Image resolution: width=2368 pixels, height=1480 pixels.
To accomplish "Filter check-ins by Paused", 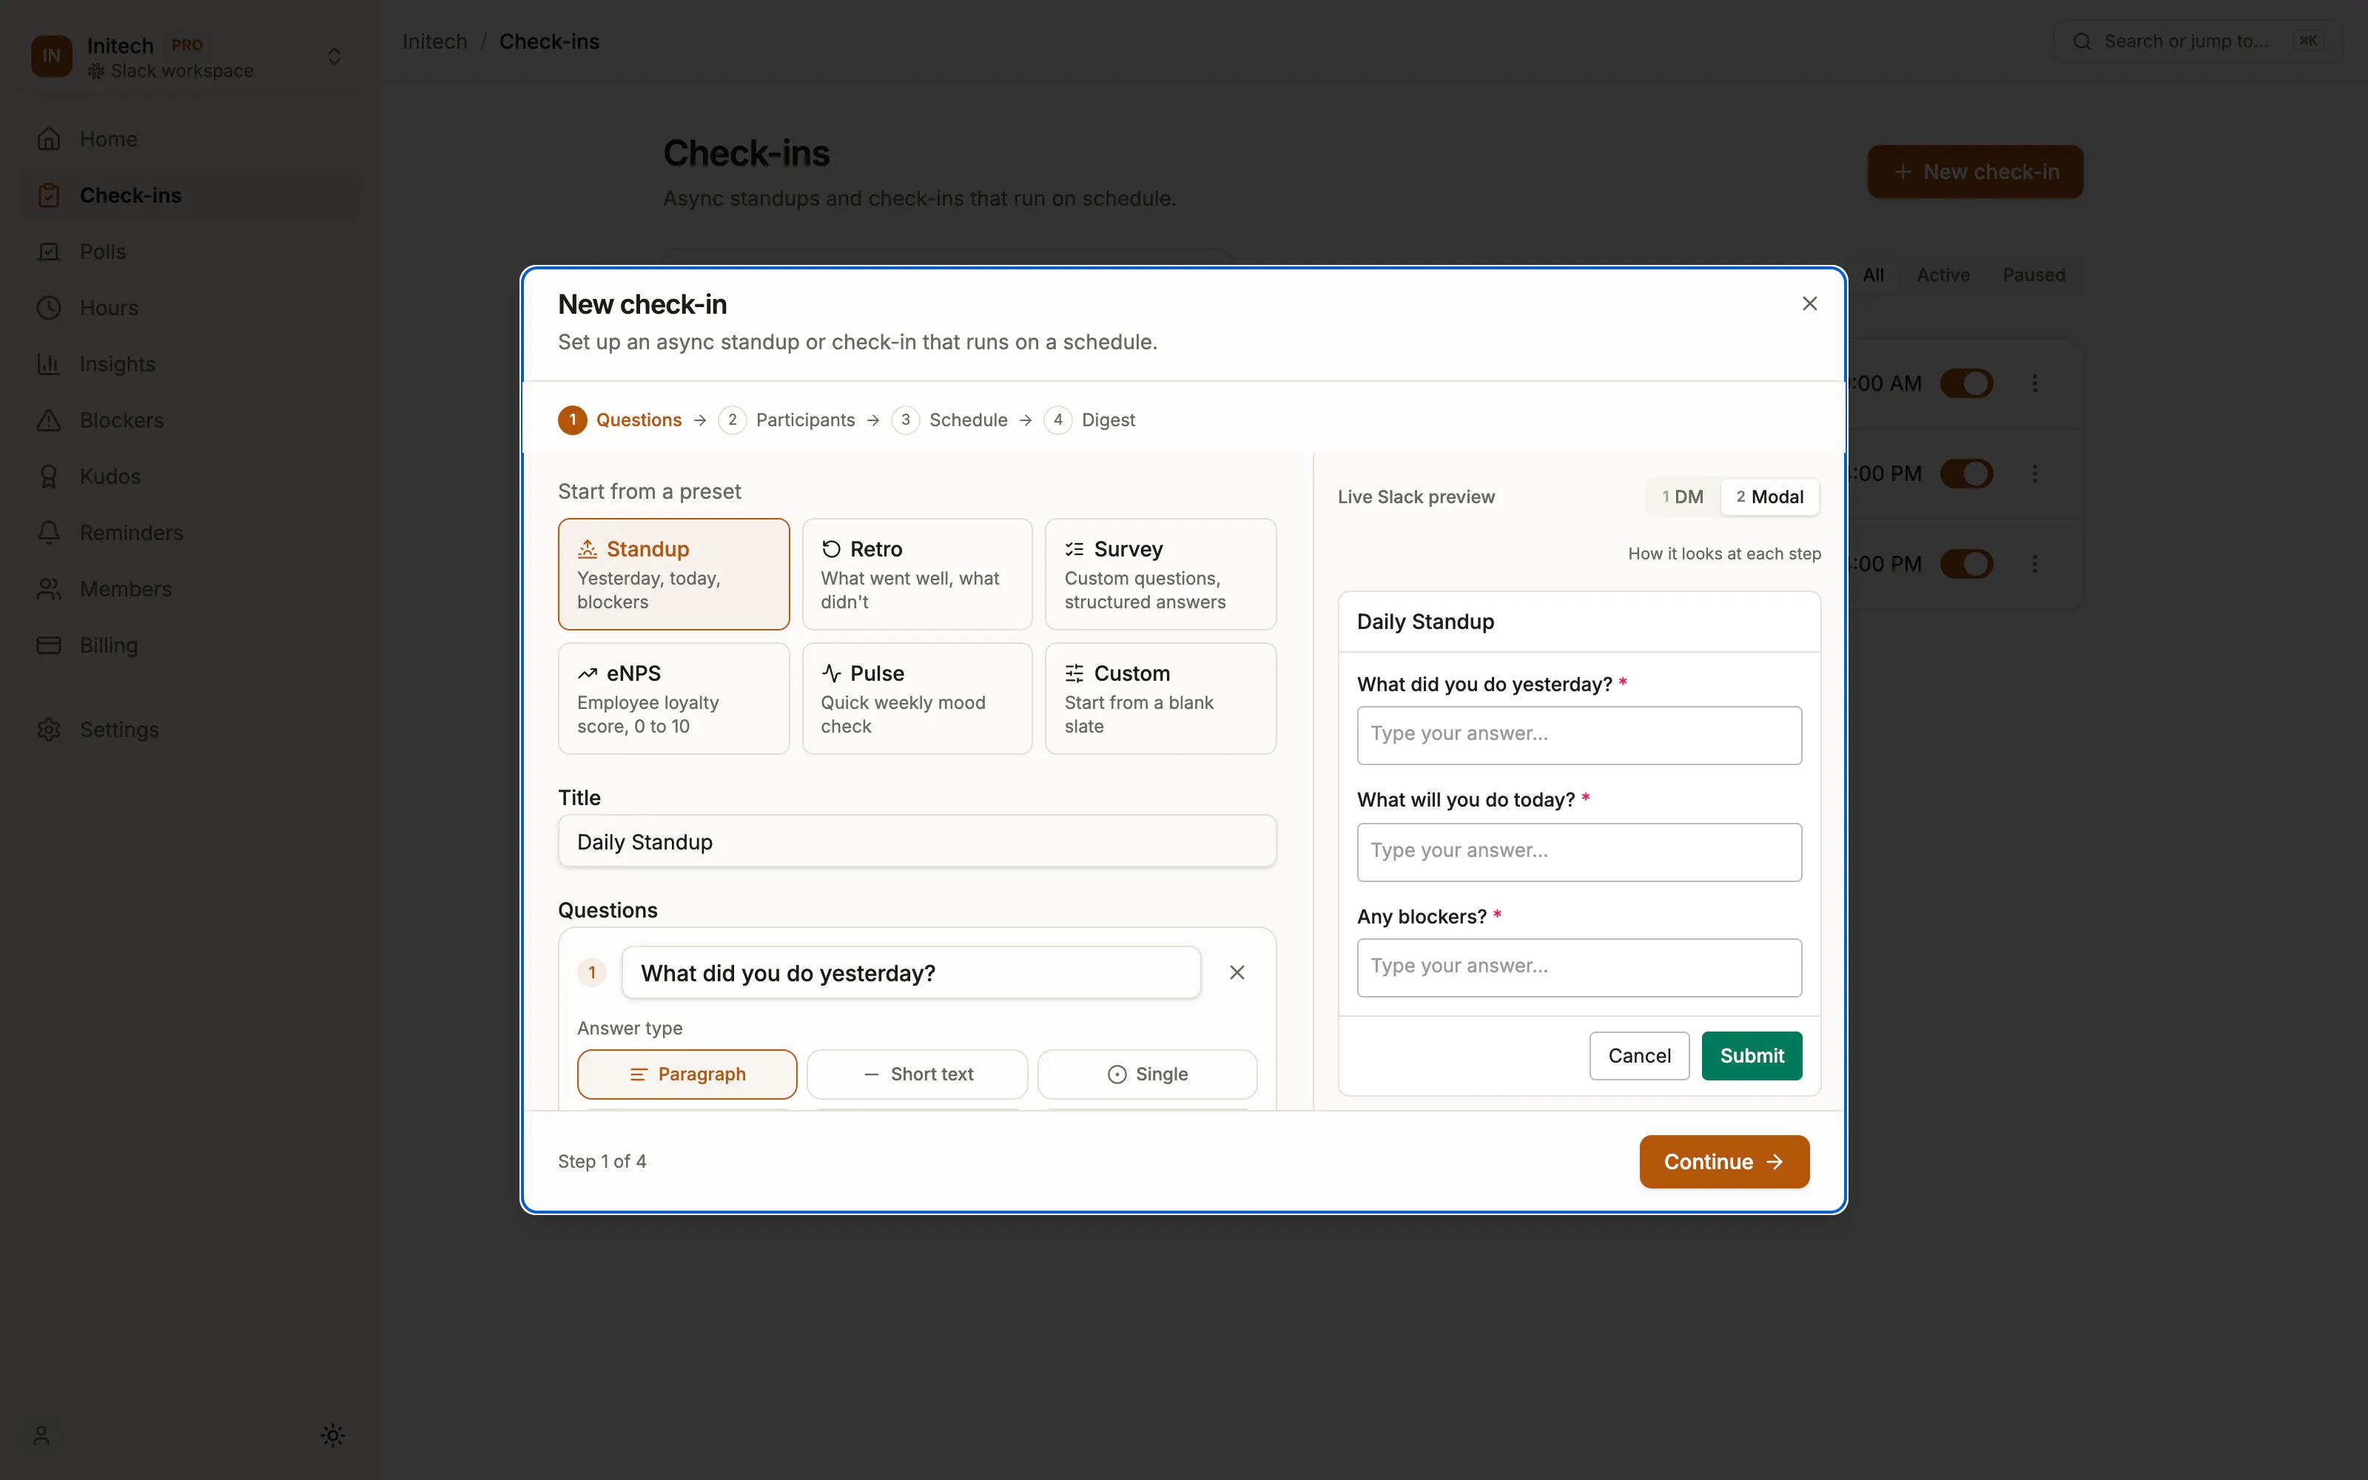I will point(2034,275).
